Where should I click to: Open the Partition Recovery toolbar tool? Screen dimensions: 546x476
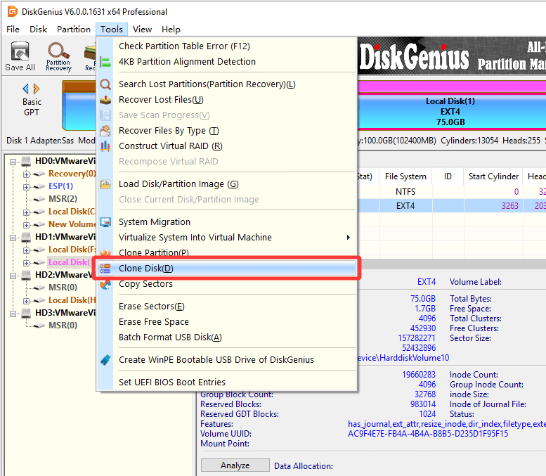58,56
